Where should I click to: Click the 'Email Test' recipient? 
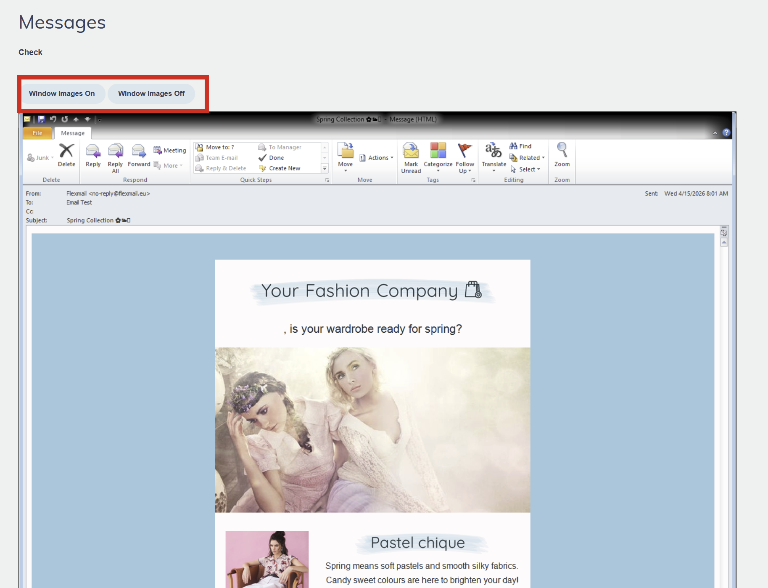point(79,202)
